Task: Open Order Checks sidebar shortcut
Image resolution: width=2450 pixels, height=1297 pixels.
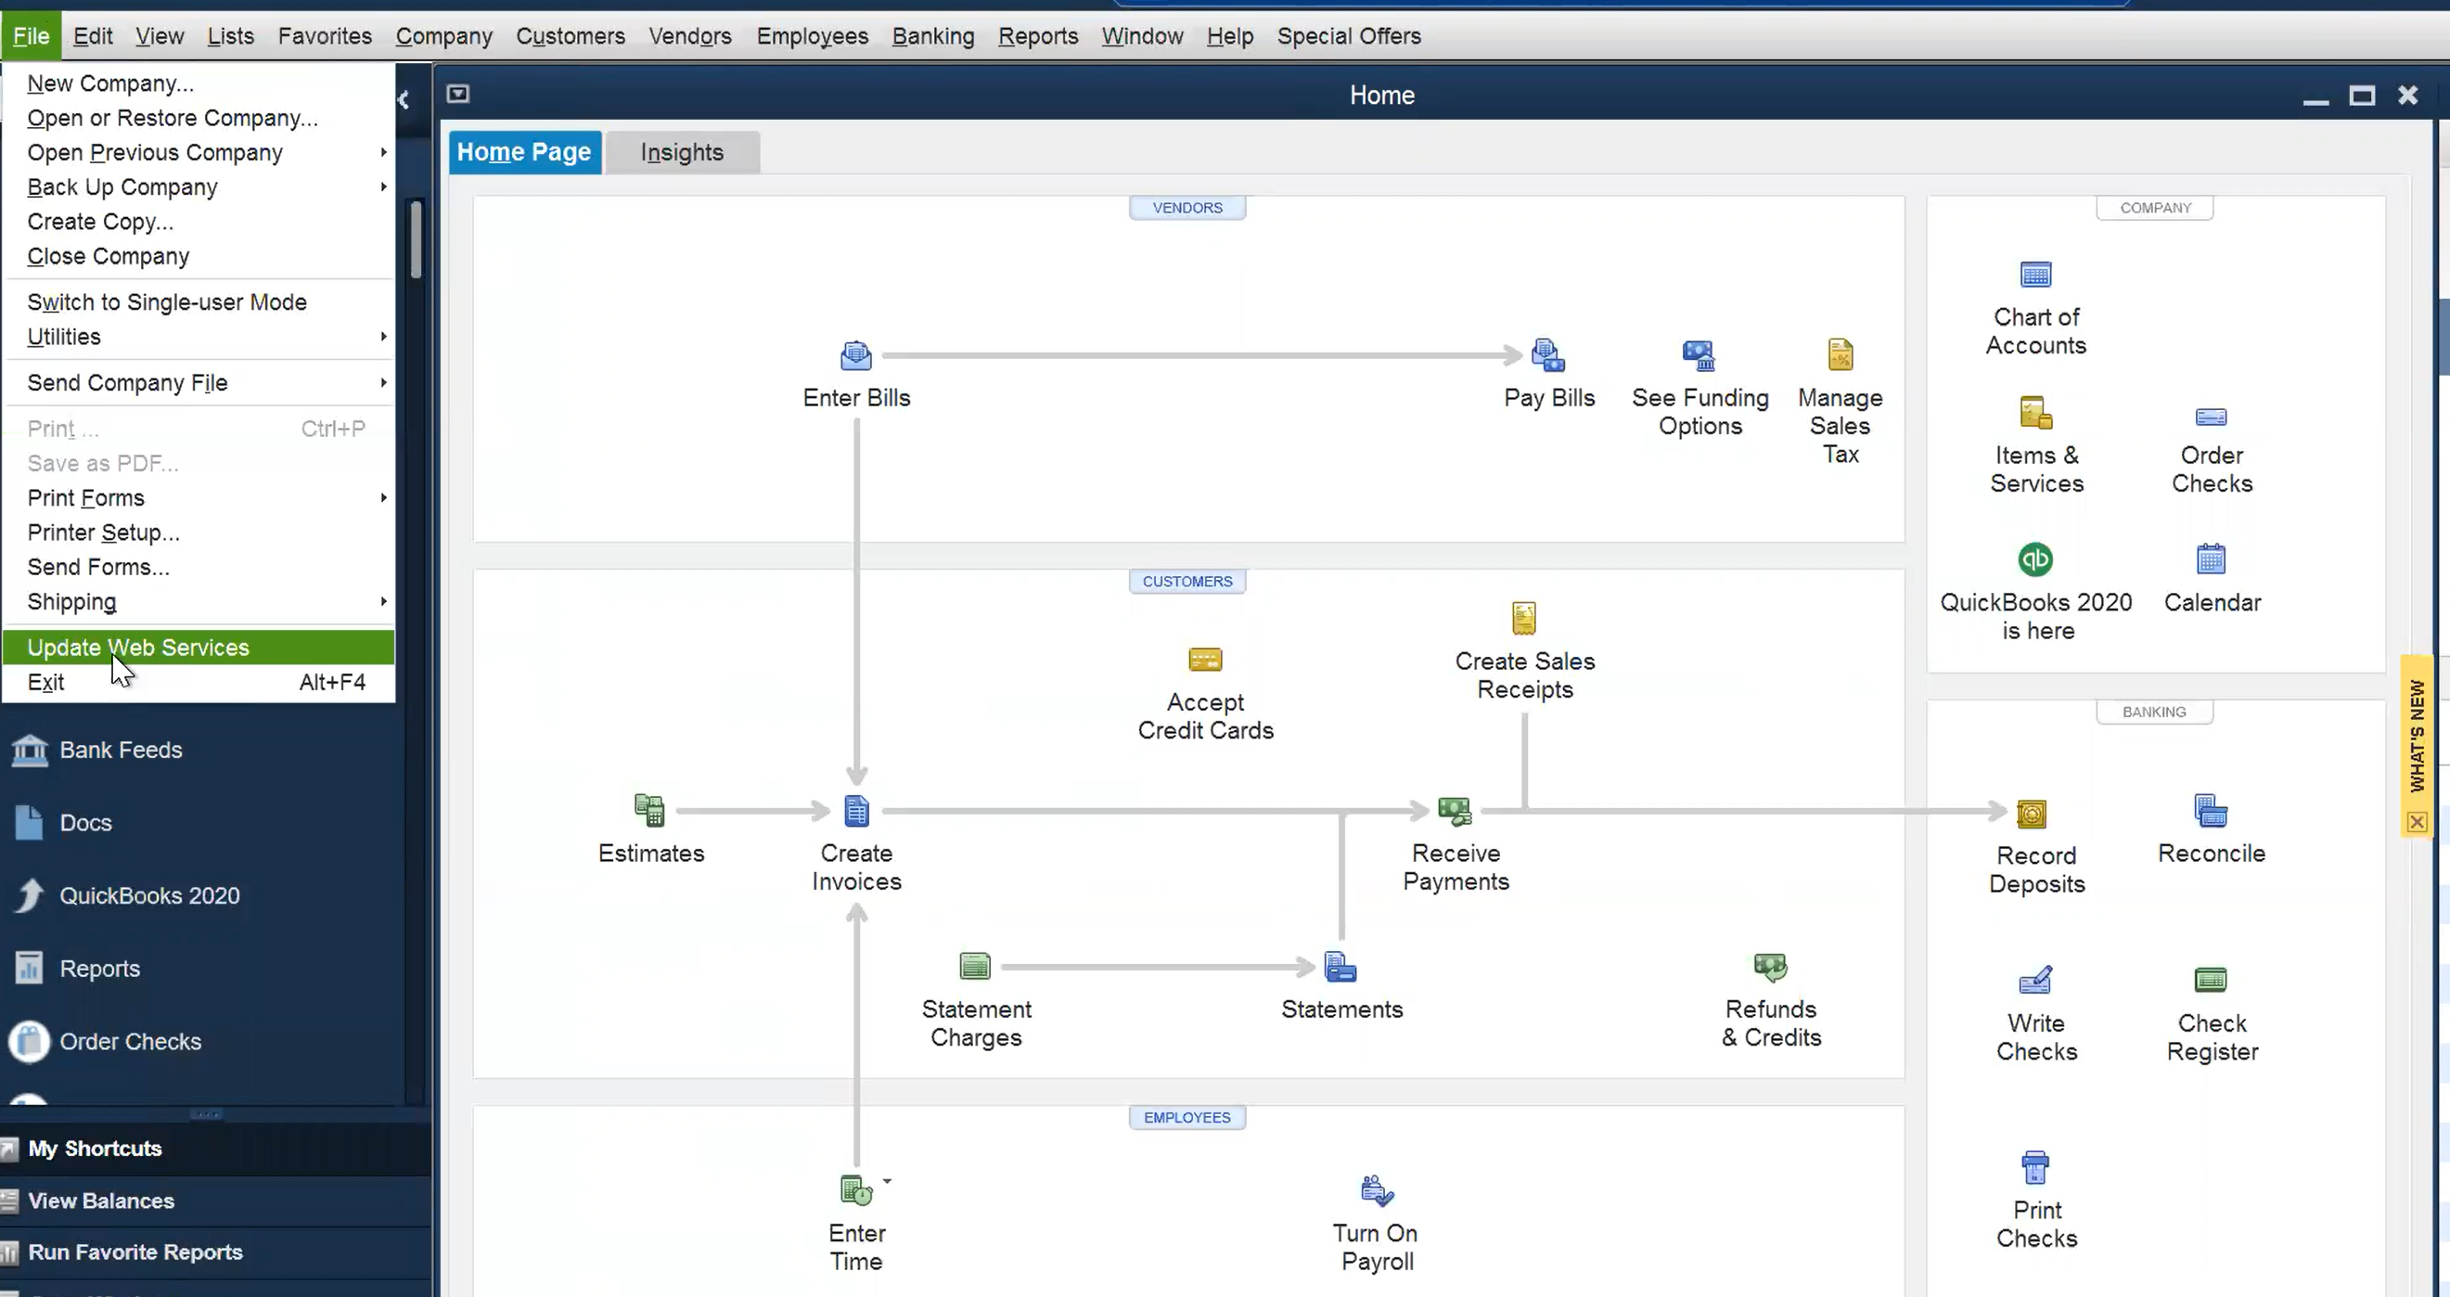Action: click(x=106, y=1041)
